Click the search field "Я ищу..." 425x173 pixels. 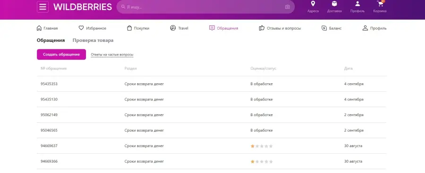(x=205, y=7)
